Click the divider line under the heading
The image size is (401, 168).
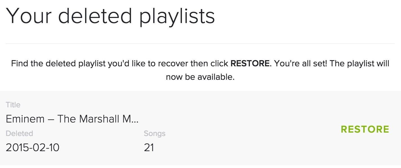coord(200,43)
